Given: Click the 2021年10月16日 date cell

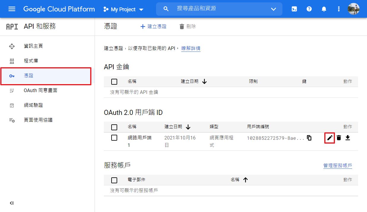Looking at the screenshot, I should [x=180, y=142].
